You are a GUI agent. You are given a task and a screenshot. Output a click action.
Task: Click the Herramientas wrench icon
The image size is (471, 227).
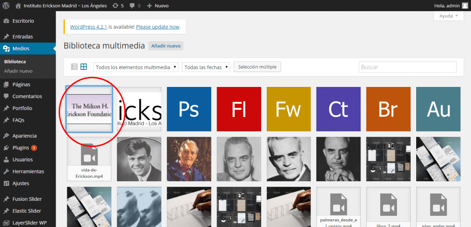point(6,171)
